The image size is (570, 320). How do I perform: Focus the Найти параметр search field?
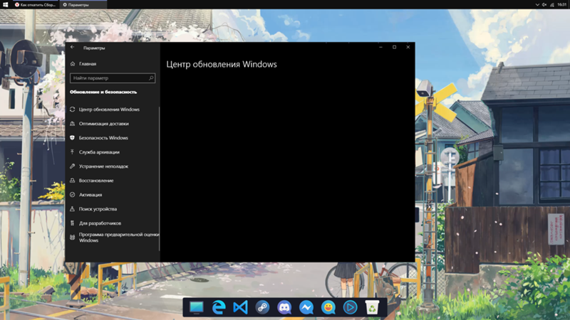point(113,78)
